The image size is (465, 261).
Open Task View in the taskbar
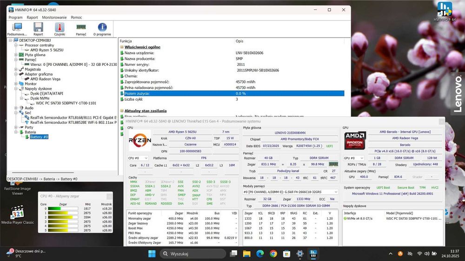pyautogui.click(x=234, y=254)
